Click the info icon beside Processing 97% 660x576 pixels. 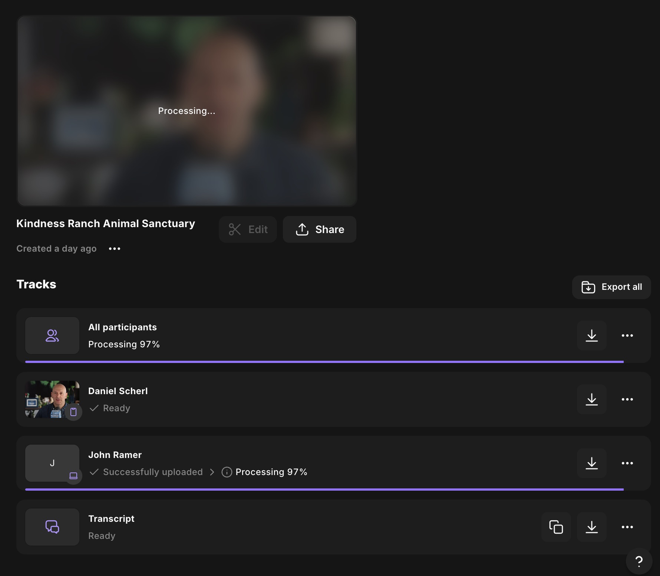click(227, 472)
